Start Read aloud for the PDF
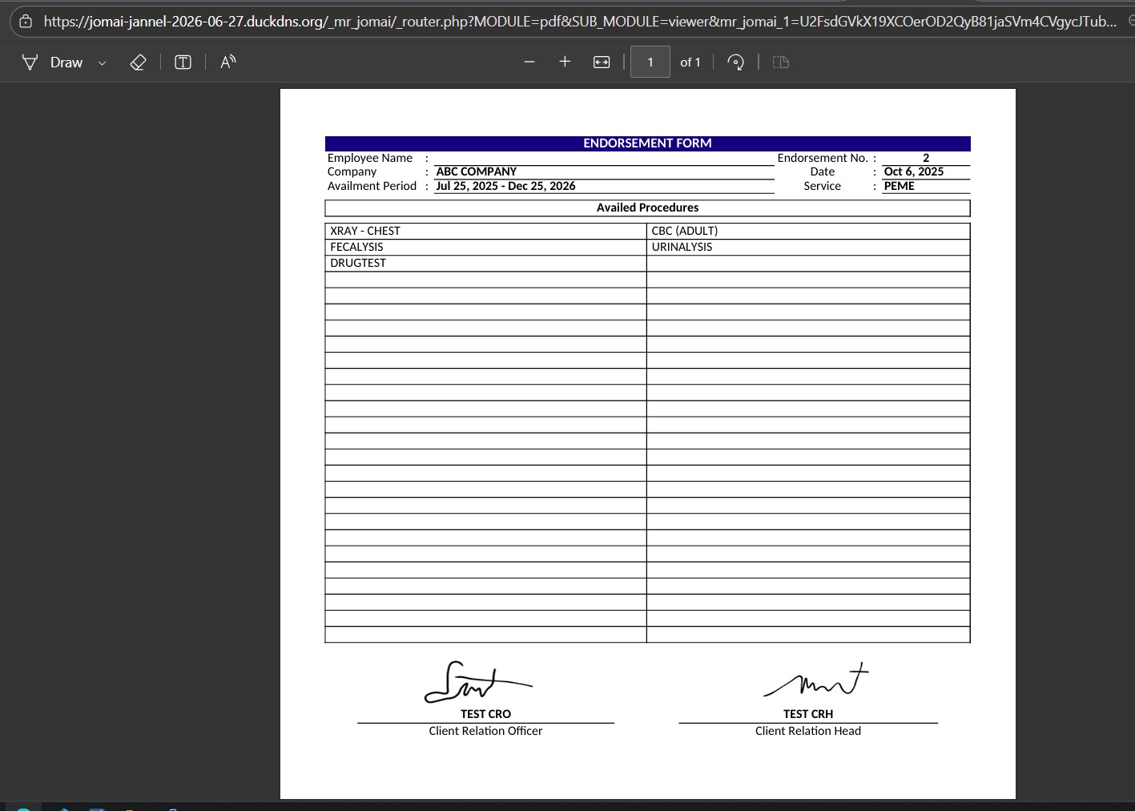This screenshot has height=811, width=1135. click(228, 63)
